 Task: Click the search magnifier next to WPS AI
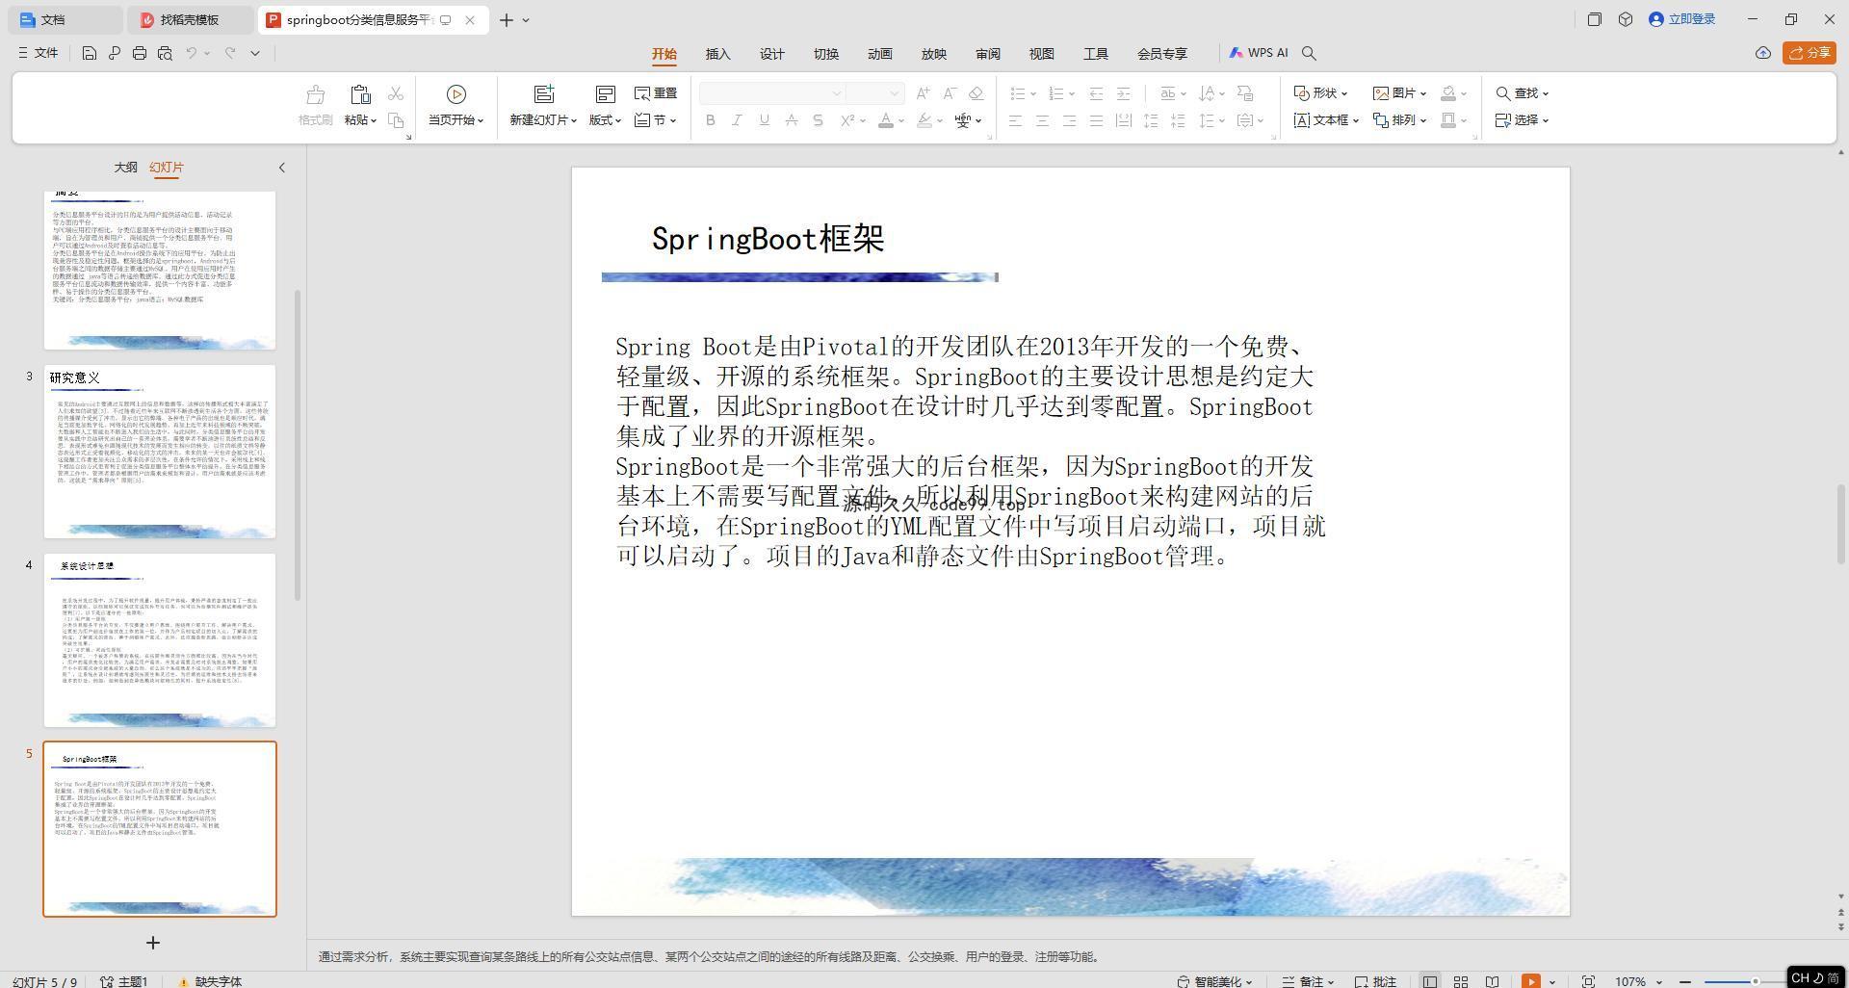pos(1309,53)
